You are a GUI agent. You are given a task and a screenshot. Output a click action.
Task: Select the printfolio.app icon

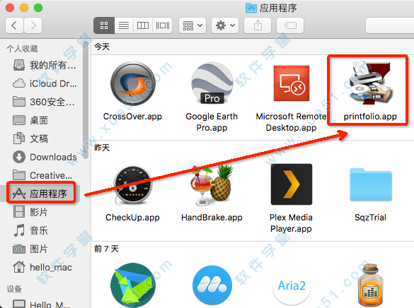369,83
